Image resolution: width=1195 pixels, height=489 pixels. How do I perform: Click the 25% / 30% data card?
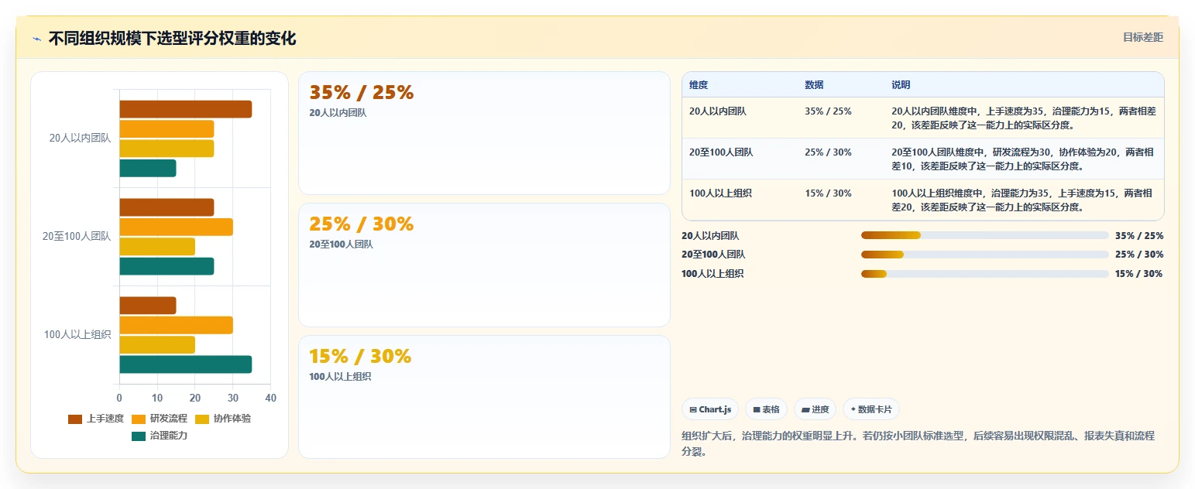click(x=484, y=265)
